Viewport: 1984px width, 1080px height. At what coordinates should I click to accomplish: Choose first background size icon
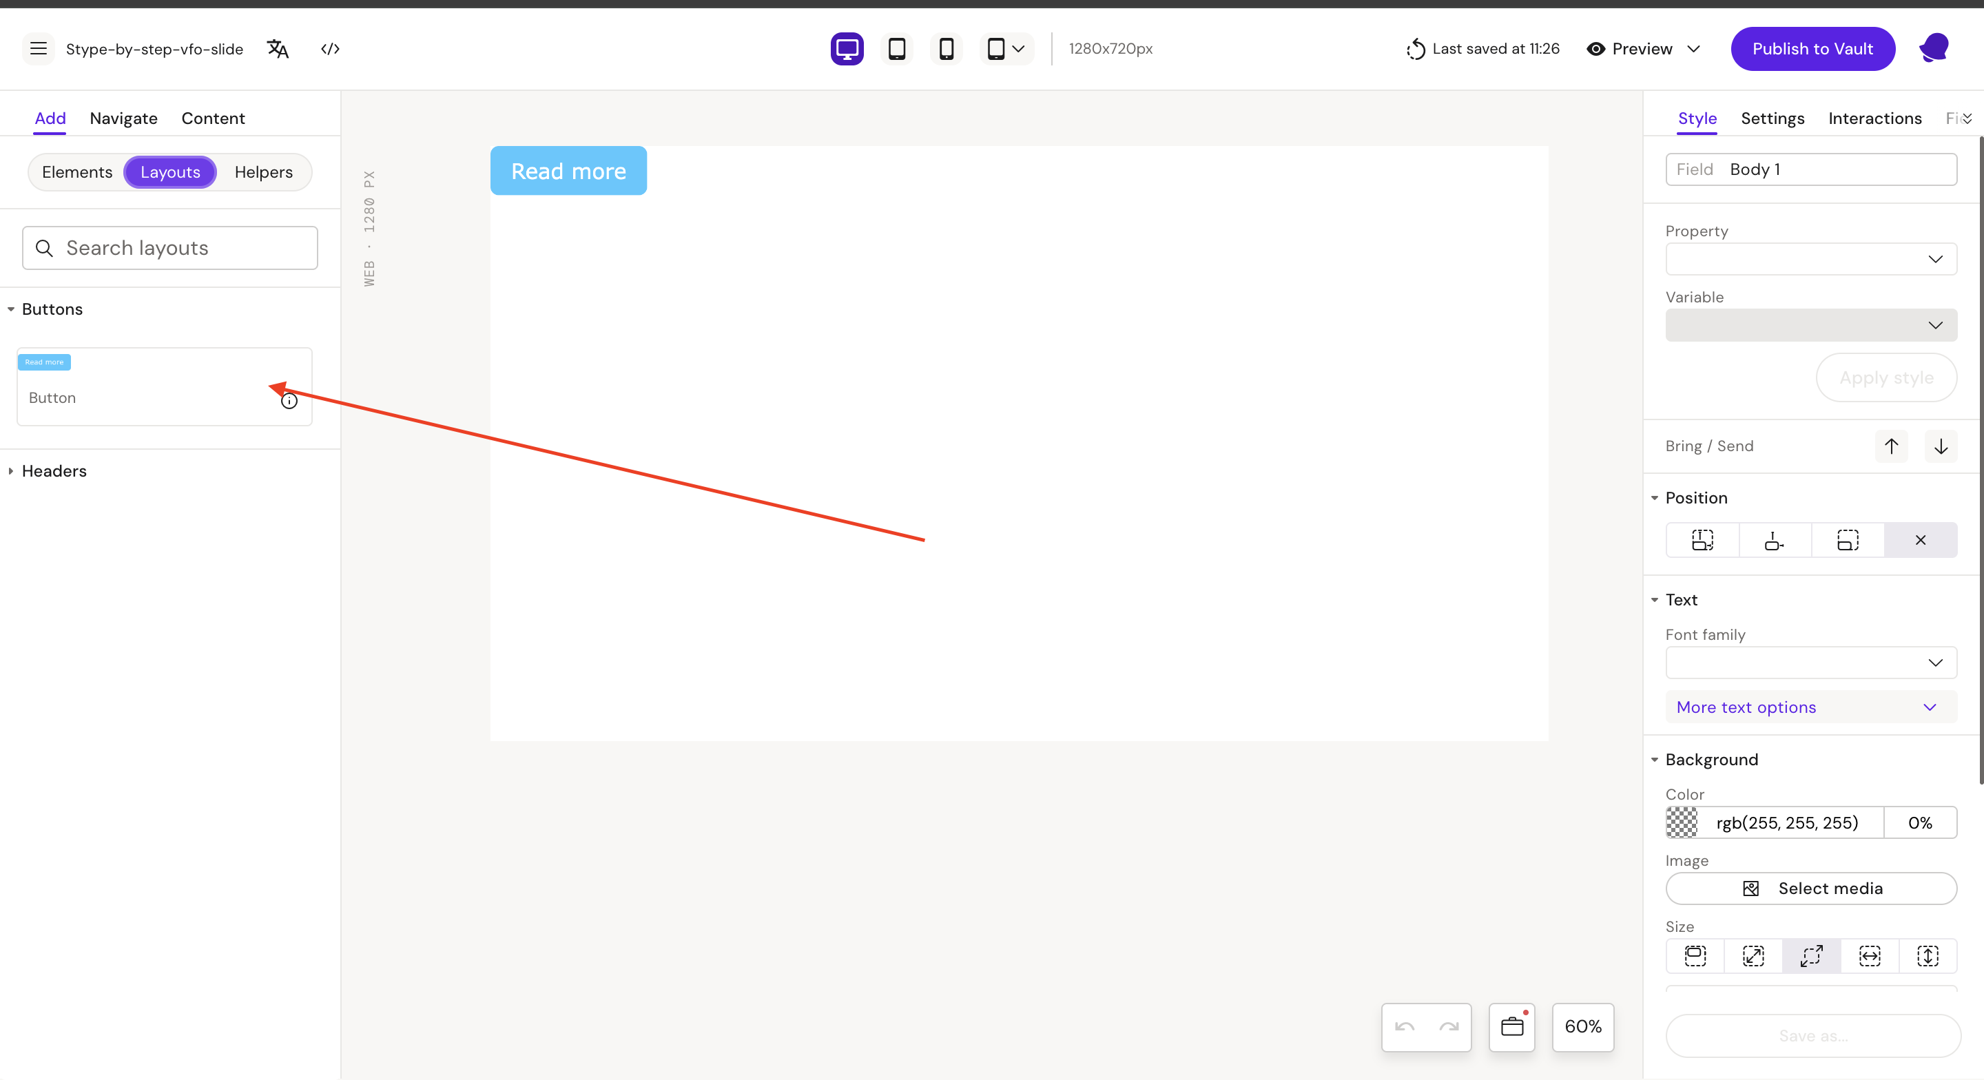[1695, 957]
